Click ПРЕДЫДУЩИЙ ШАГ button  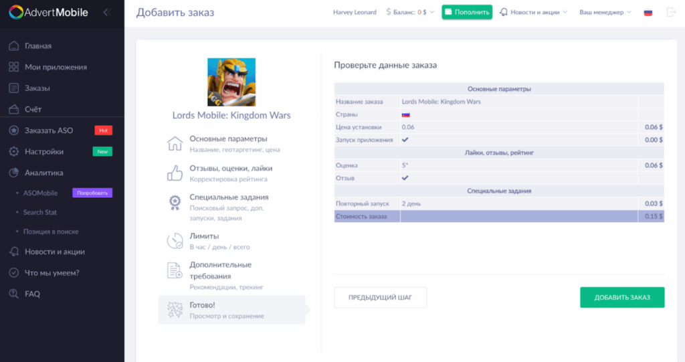click(380, 297)
